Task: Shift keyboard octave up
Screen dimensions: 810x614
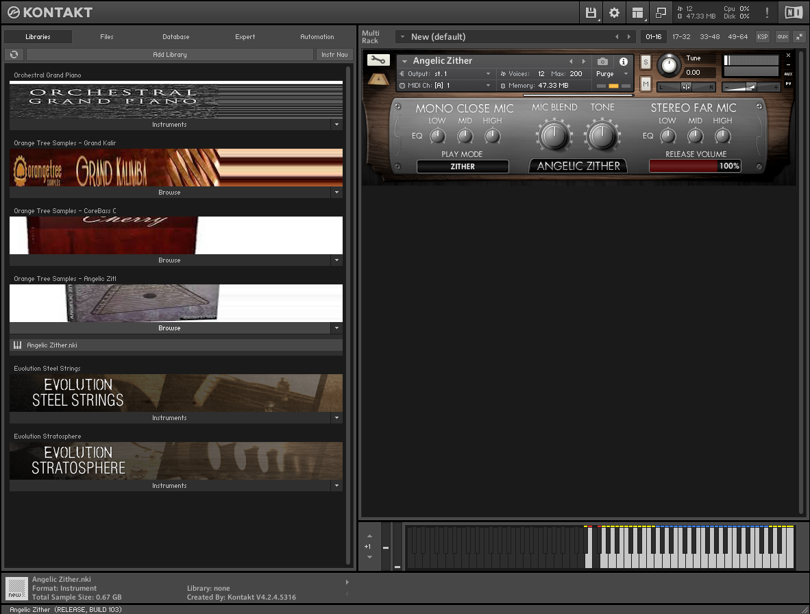Action: (x=369, y=536)
